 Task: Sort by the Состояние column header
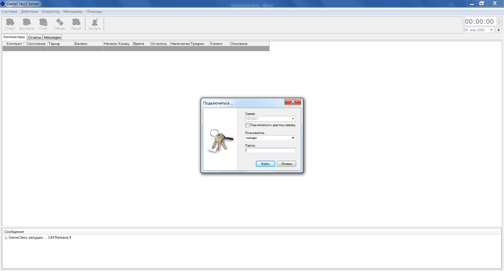[x=37, y=44]
